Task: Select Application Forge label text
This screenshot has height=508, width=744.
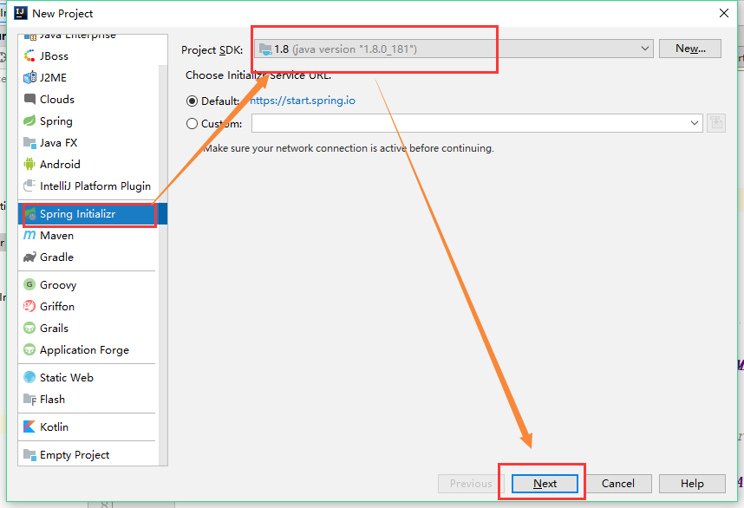Action: tap(84, 350)
